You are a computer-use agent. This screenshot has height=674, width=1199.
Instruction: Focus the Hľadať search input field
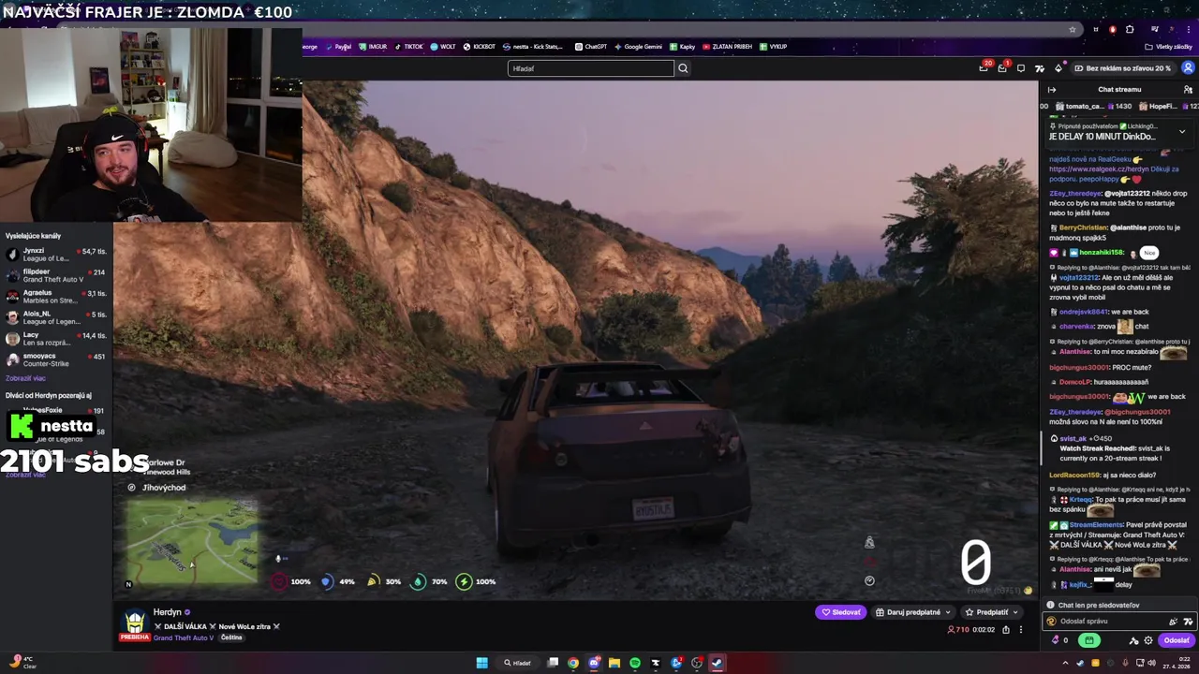point(590,68)
